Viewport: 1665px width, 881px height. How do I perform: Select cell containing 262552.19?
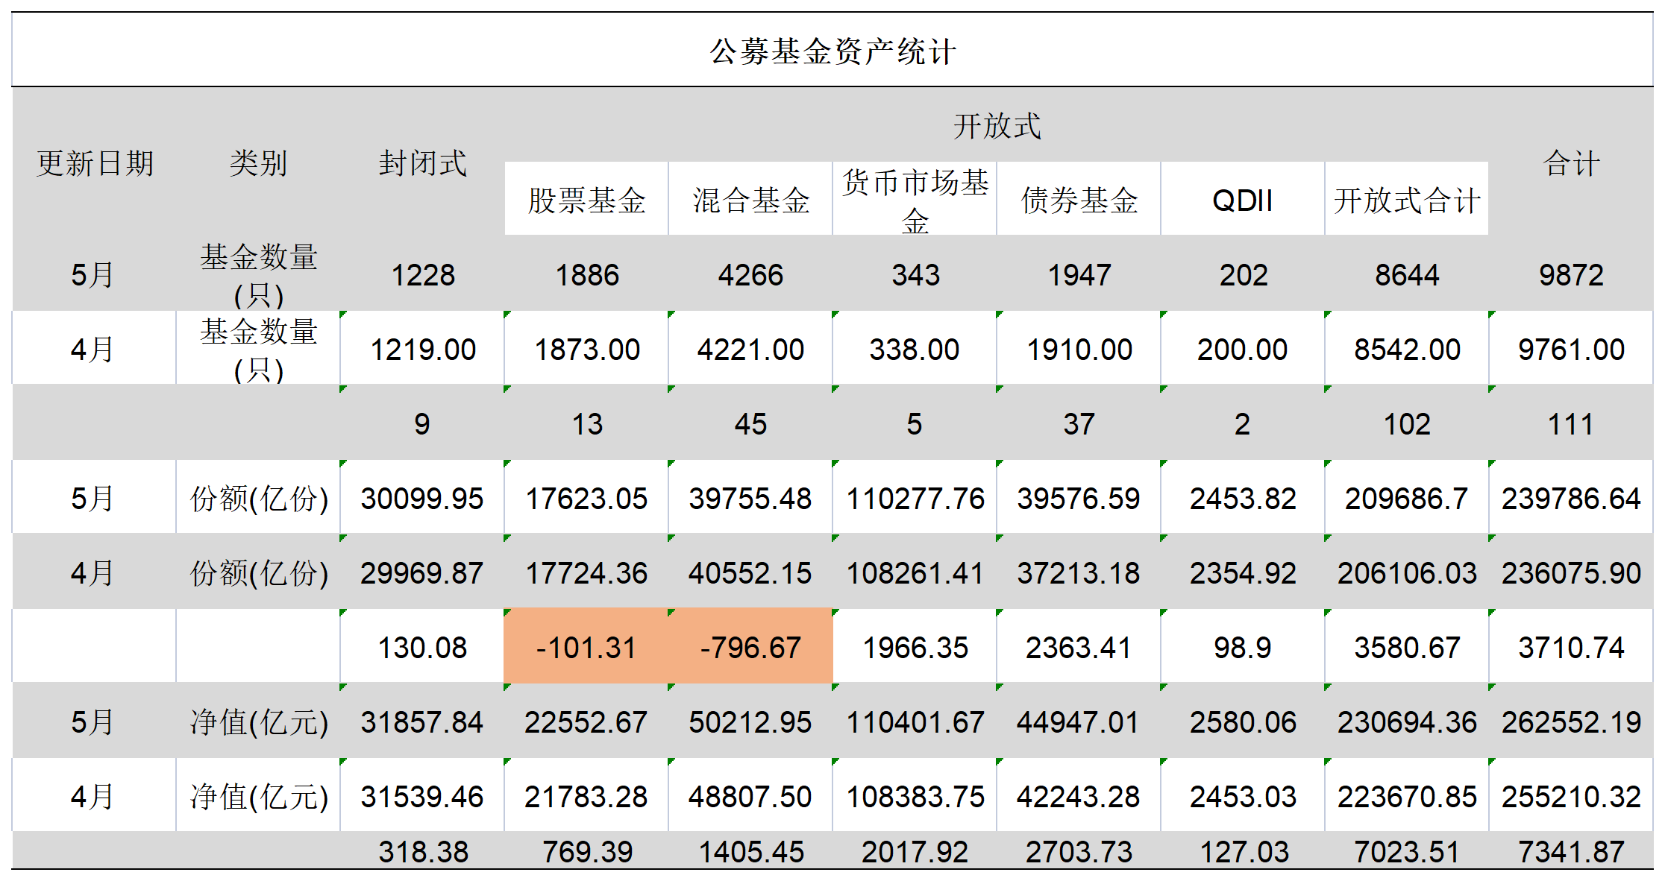1571,721
